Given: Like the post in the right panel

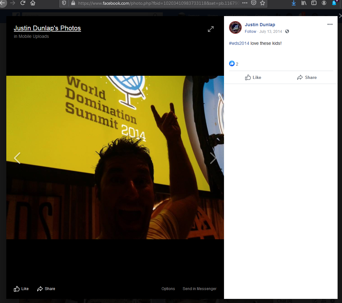Looking at the screenshot, I should tap(253, 77).
